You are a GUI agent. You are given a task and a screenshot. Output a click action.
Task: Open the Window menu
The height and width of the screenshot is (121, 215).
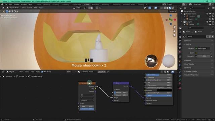pyautogui.click(x=24, y=4)
